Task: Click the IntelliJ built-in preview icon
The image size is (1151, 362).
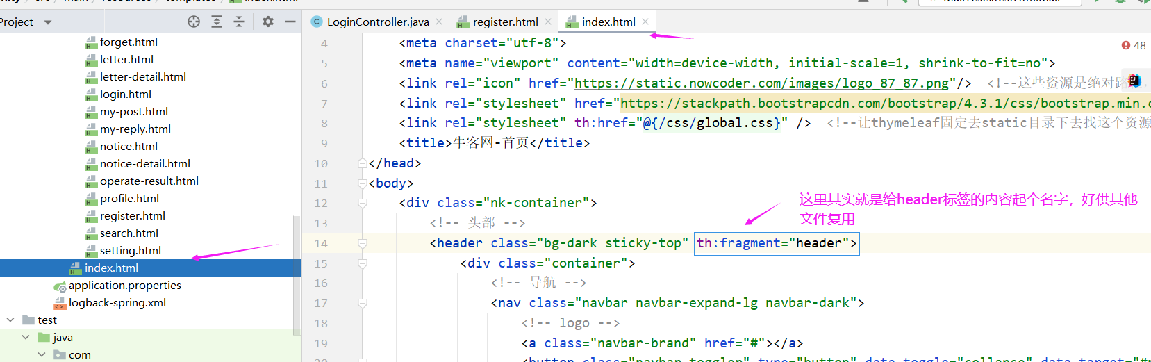Action: coord(1134,81)
